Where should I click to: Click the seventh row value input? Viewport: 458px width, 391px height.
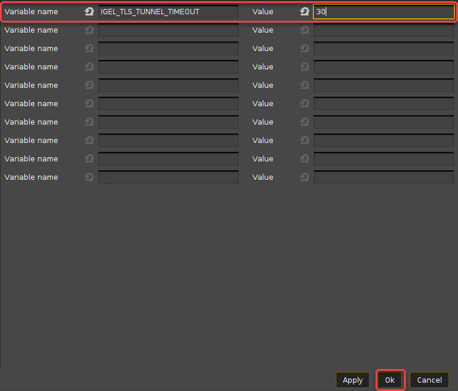pos(383,122)
